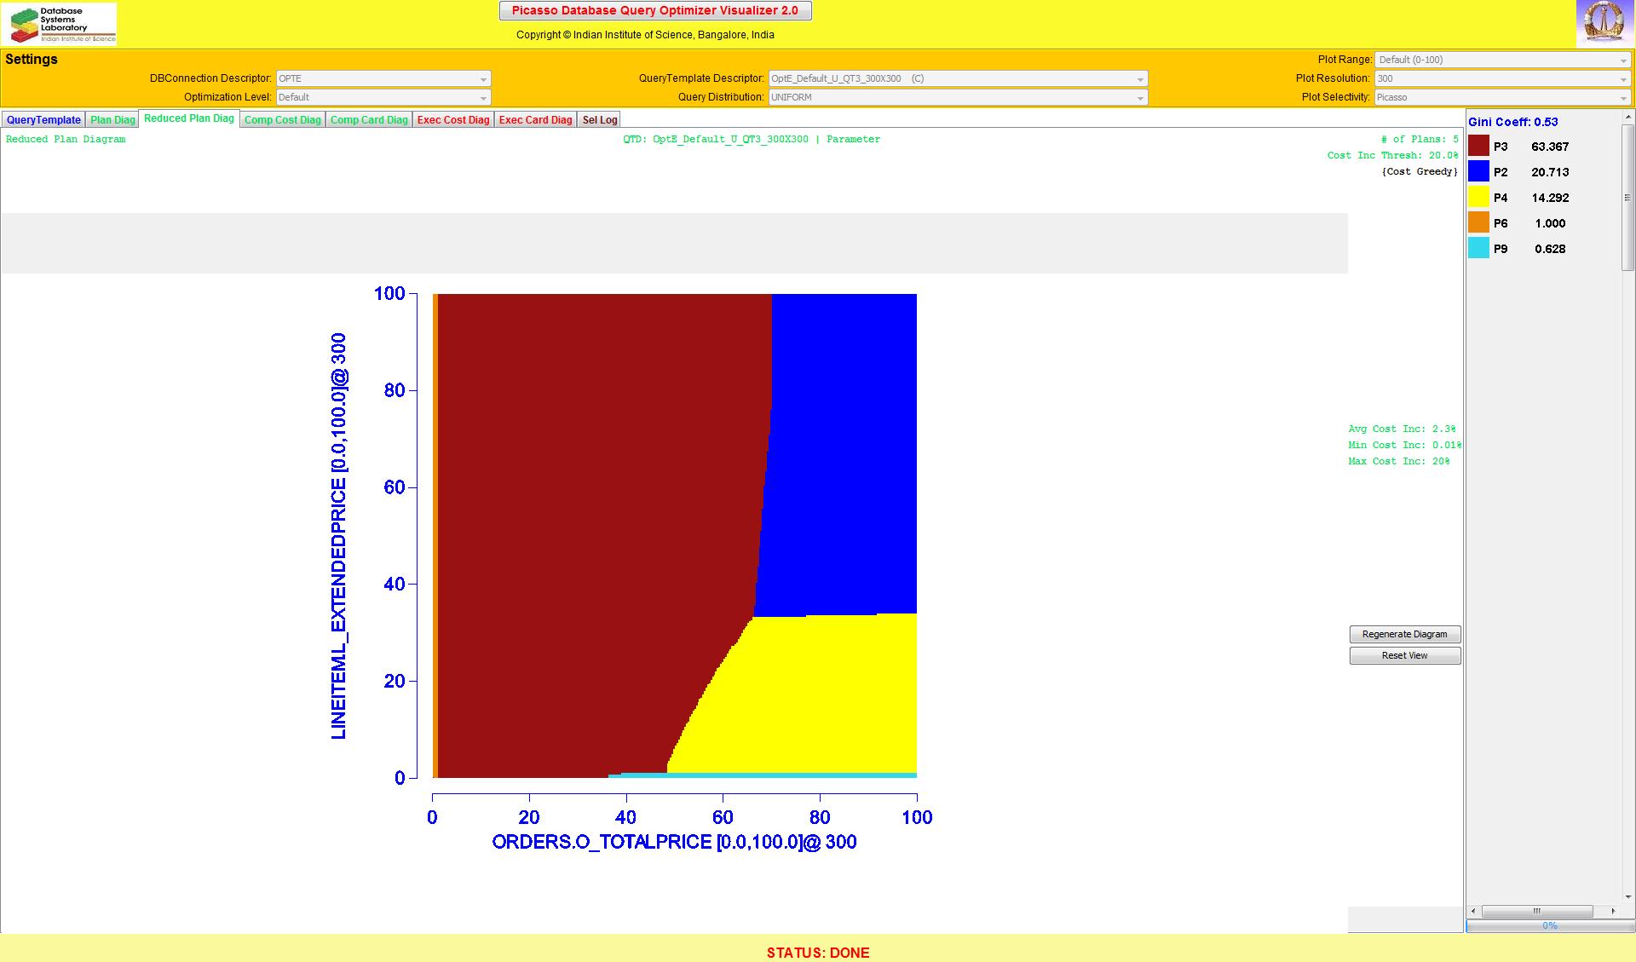Switch to the Exec Card Diag tab
1636x962 pixels.
pyautogui.click(x=535, y=120)
